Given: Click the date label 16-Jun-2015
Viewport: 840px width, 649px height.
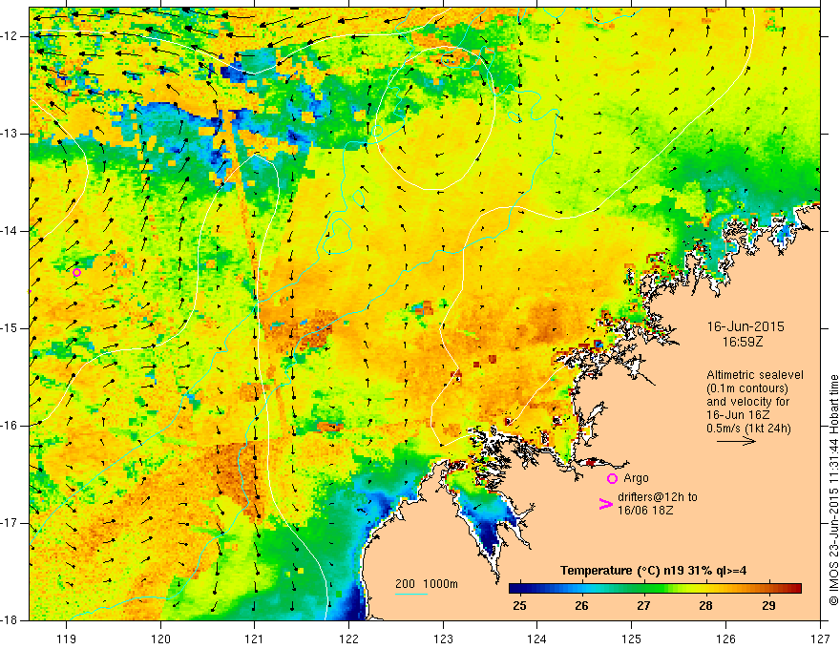Looking at the screenshot, I should coord(745,326).
